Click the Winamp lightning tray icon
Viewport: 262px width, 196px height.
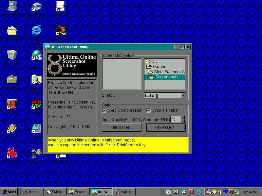coord(215,192)
